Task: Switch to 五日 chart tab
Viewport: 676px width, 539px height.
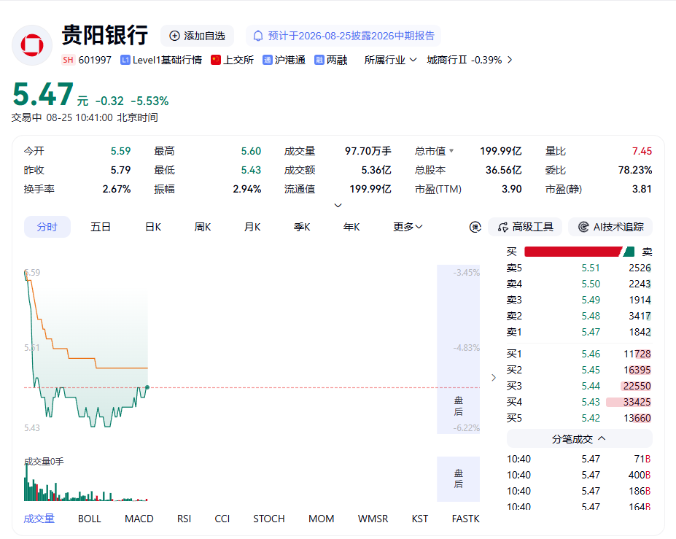Action: coord(101,227)
